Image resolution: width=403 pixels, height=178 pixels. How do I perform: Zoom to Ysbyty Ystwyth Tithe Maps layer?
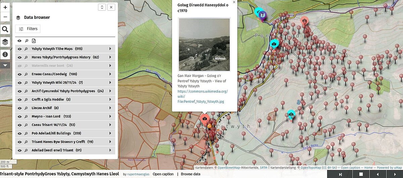(26, 49)
